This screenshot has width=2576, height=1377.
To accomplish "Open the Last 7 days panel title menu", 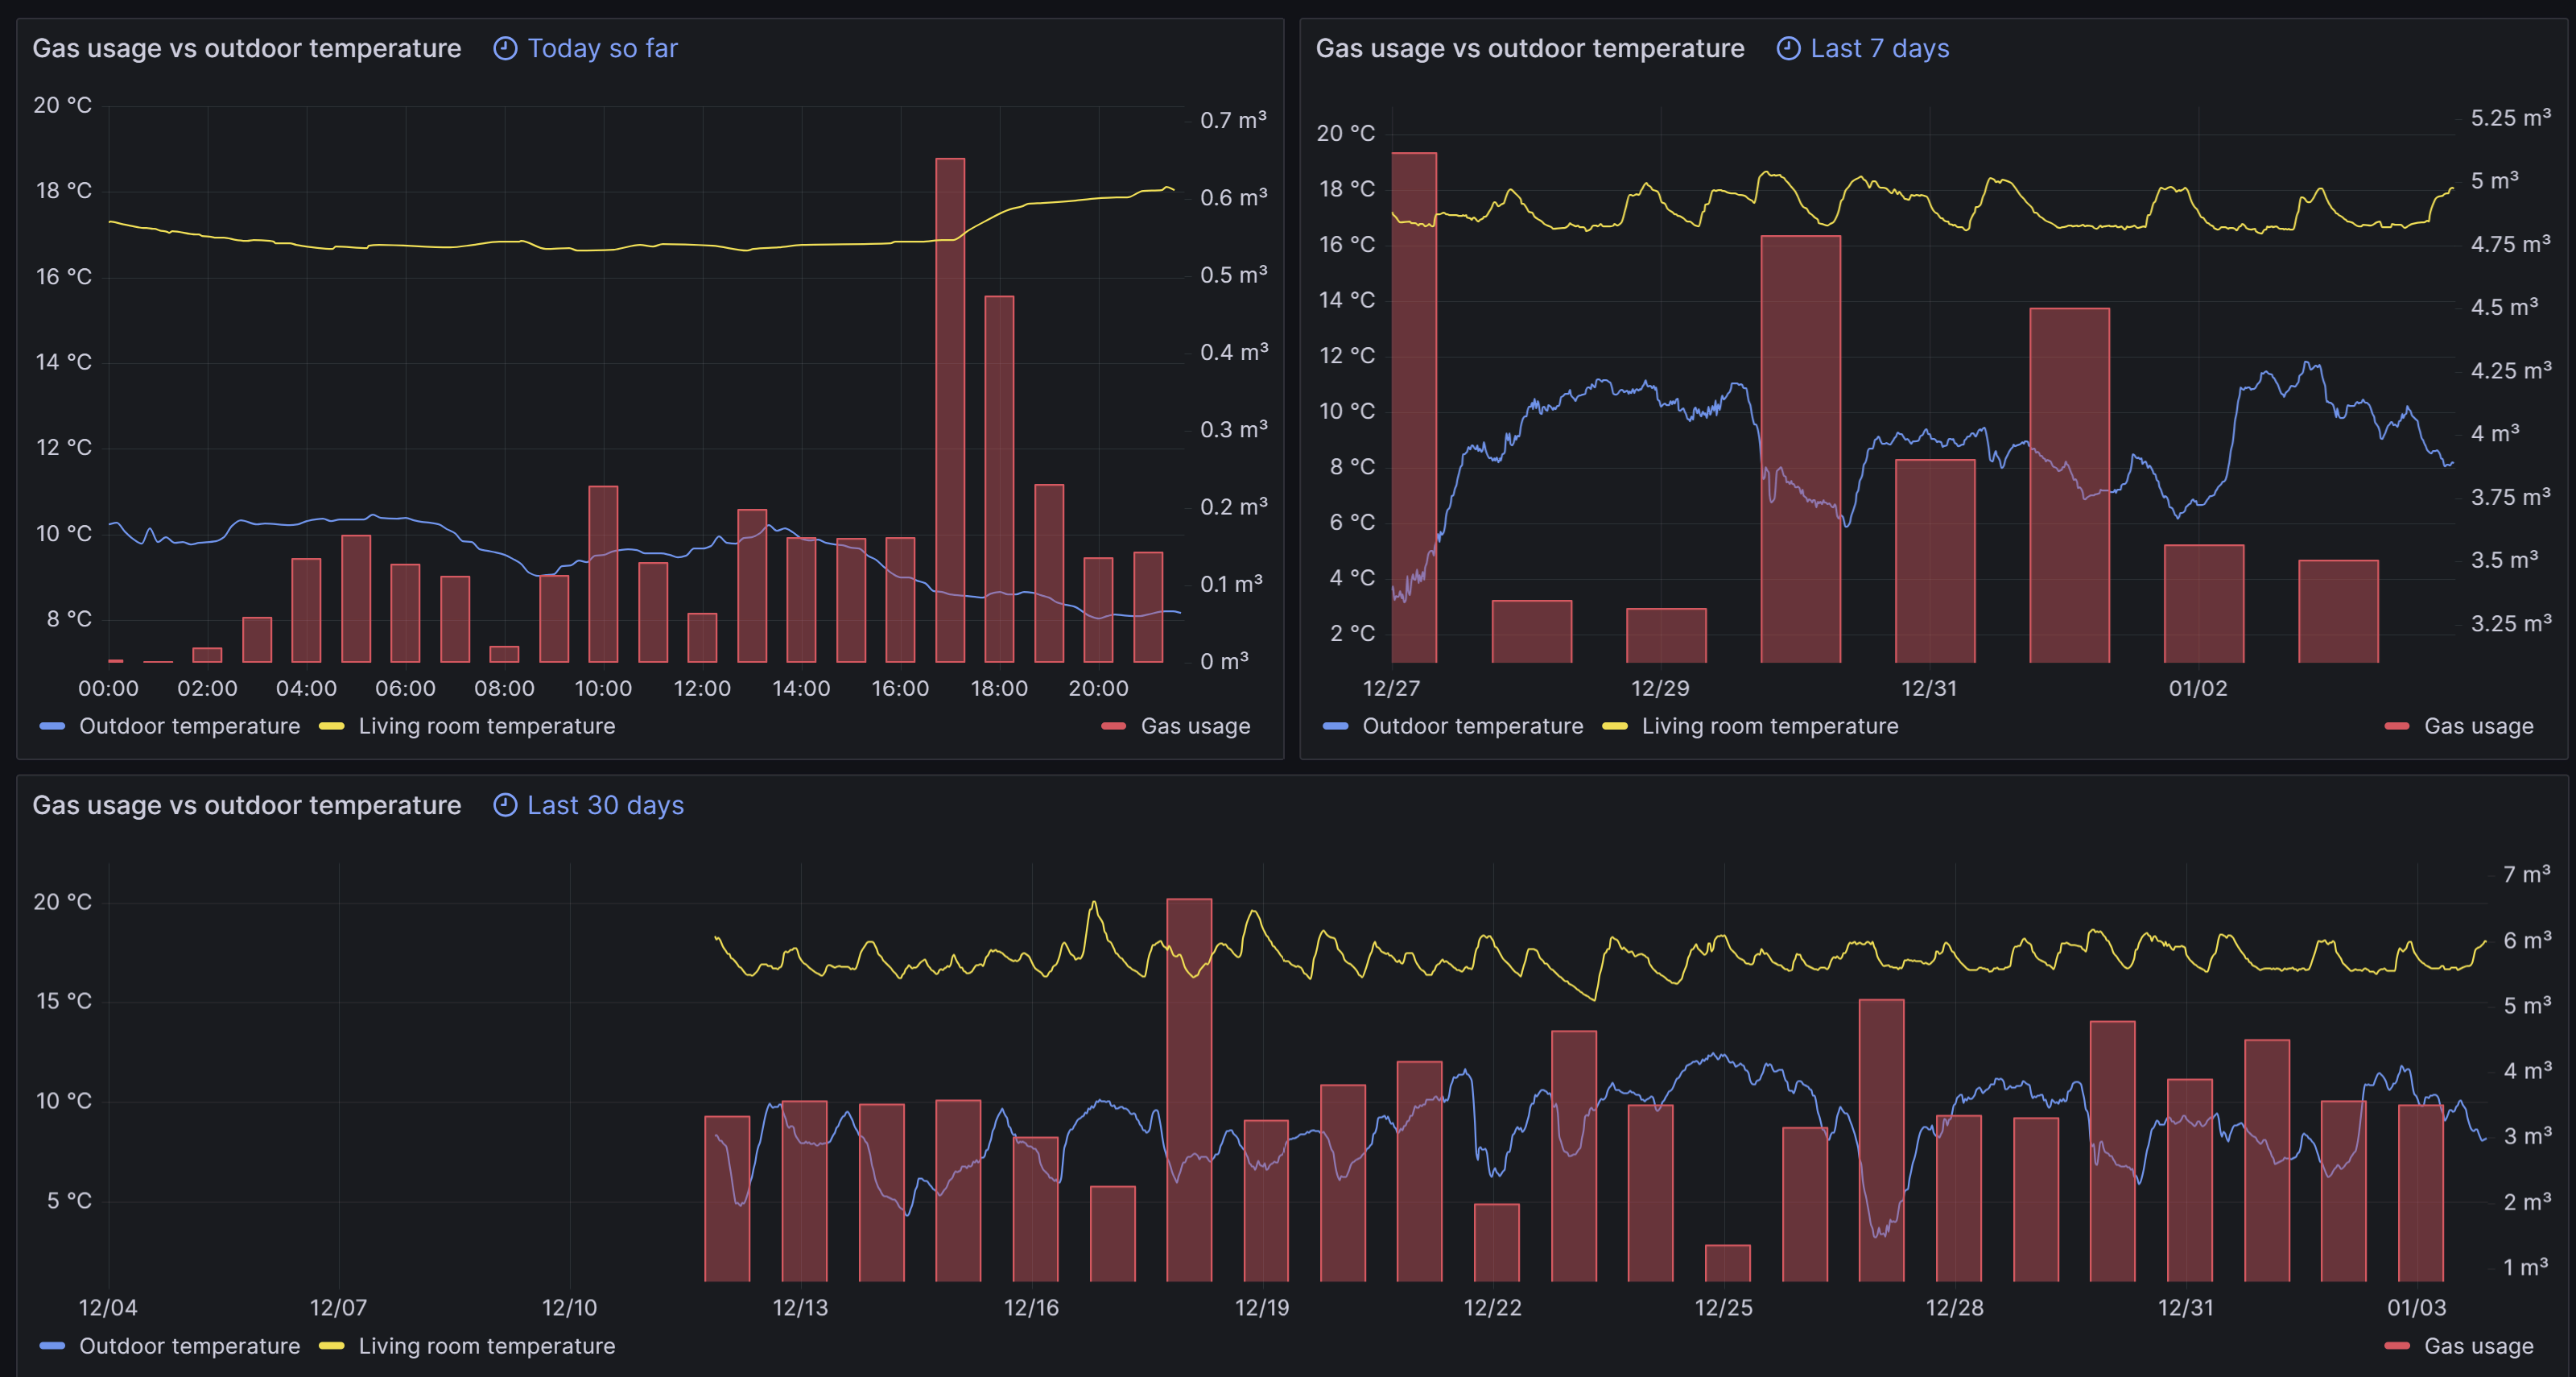I will coord(1530,48).
